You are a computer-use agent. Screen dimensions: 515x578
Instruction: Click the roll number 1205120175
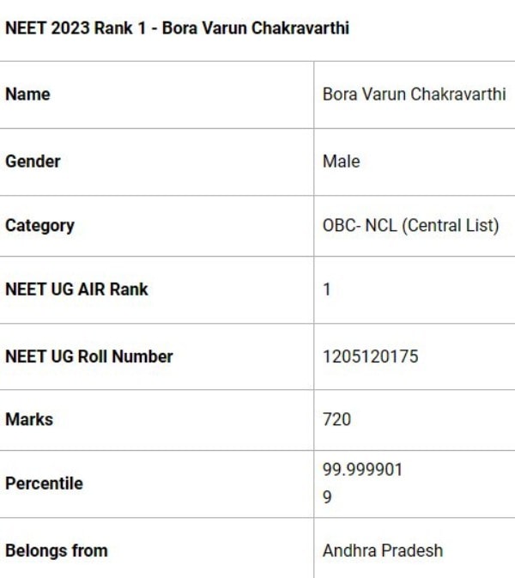(370, 356)
